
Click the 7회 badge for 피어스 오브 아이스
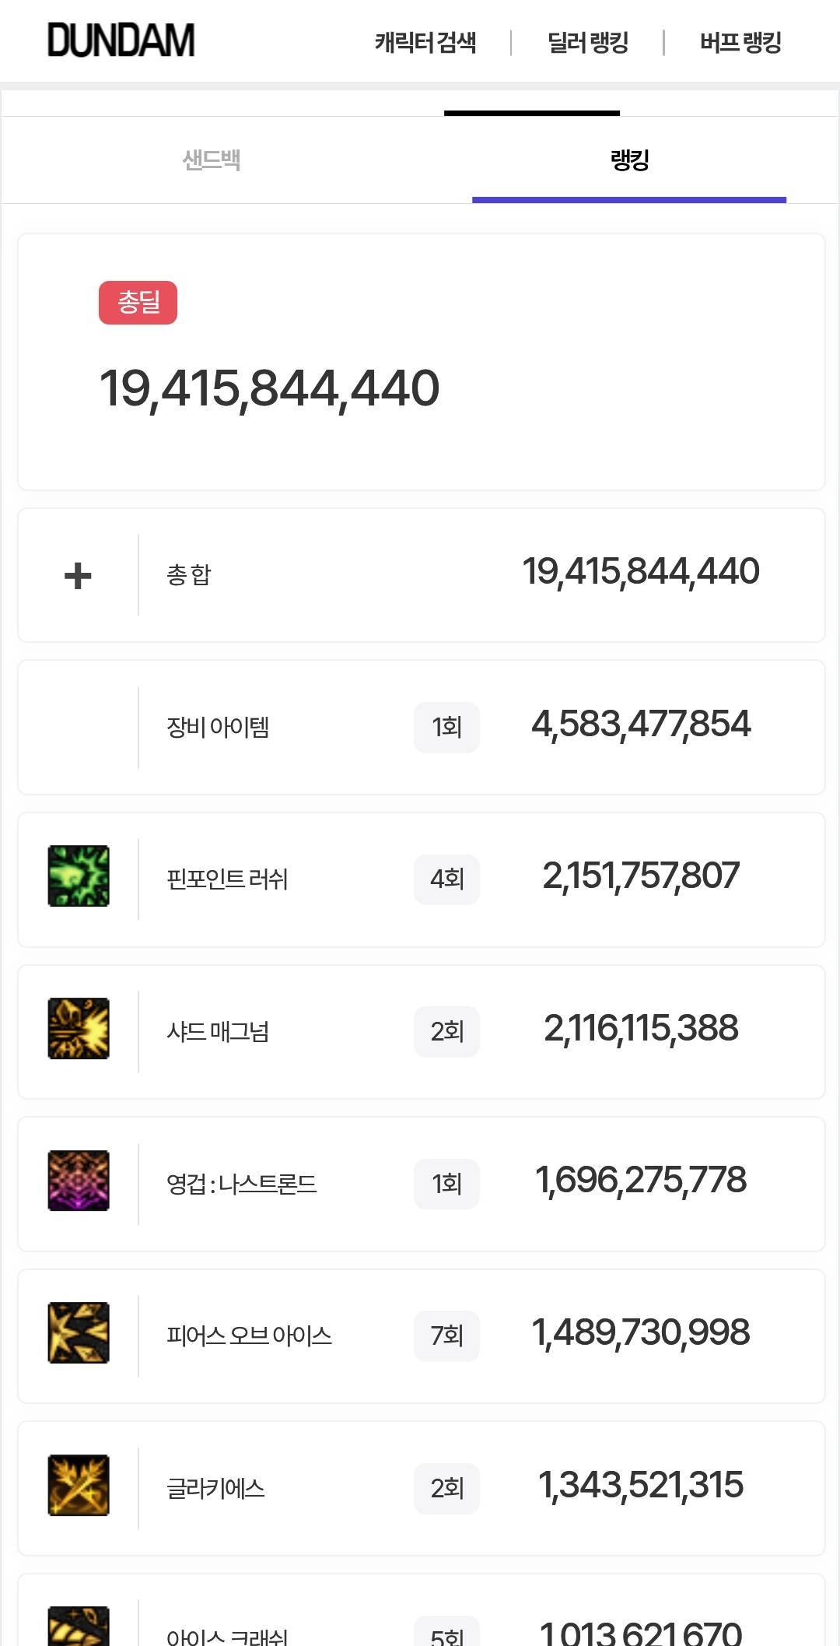click(x=446, y=1336)
